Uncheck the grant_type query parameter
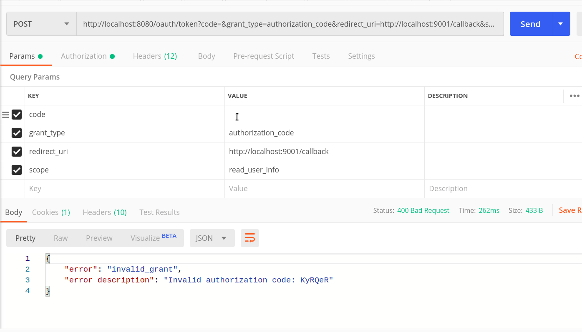Viewport: 582px width, 332px height. (x=16, y=132)
